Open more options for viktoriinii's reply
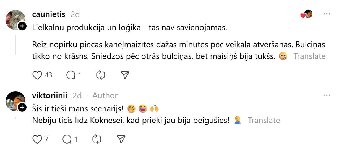The height and width of the screenshot is (146, 344). pos(327,95)
